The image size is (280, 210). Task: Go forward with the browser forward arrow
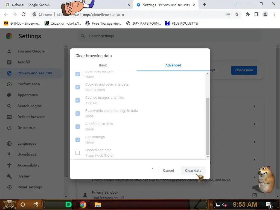click(x=15, y=14)
